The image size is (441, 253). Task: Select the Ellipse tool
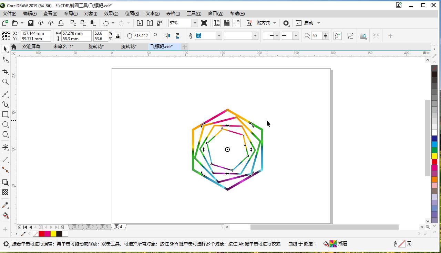pos(5,124)
